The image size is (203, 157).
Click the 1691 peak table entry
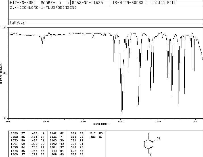(x=18, y=144)
